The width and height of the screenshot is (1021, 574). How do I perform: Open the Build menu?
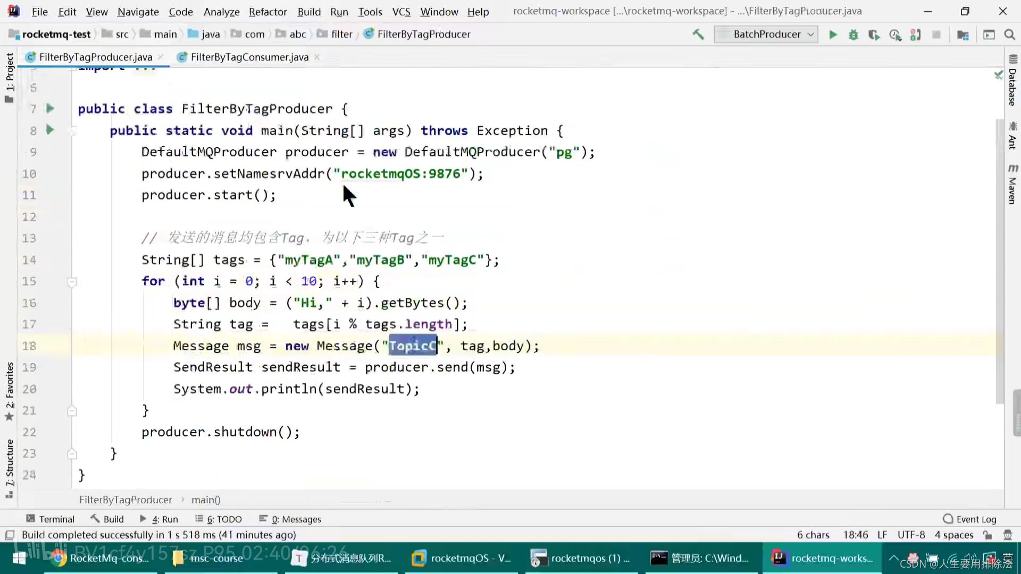[309, 12]
